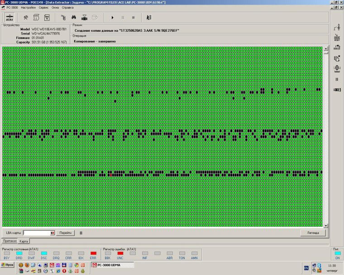Screen dimensions: 344x275
Task: Click the Пит. ON power indicator
Action: point(337,254)
